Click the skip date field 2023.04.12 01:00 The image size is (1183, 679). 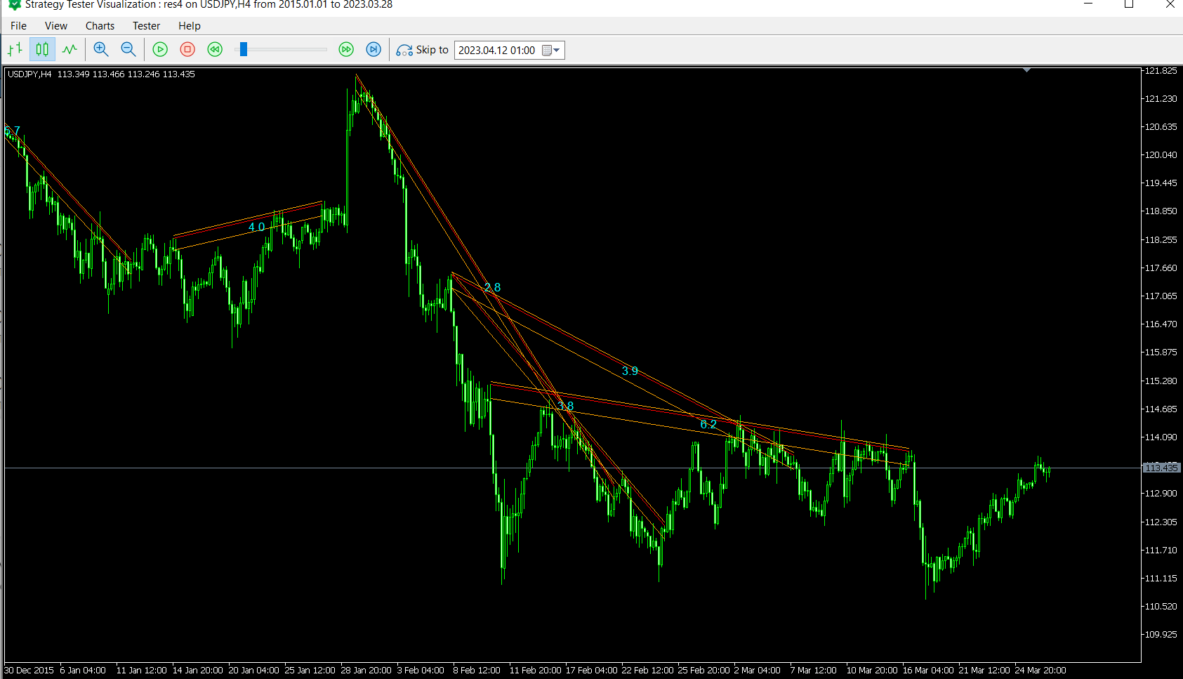click(497, 51)
